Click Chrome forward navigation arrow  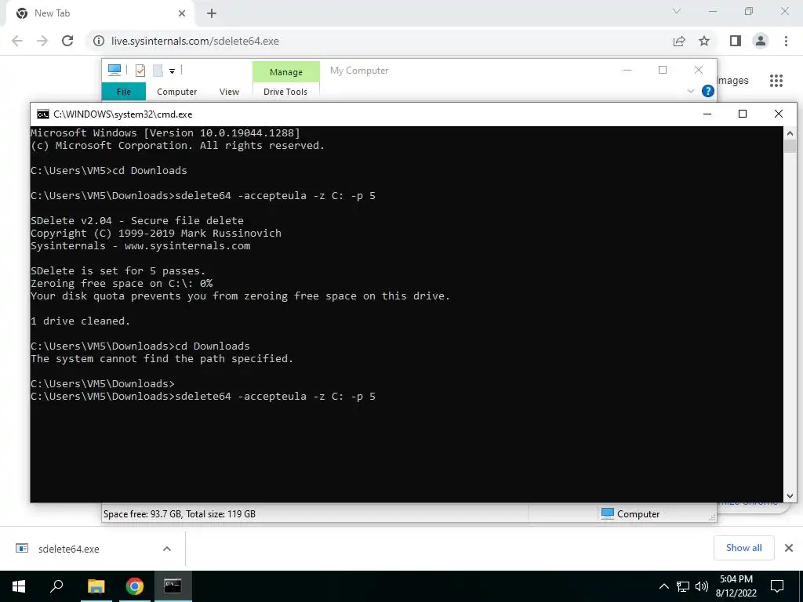pyautogui.click(x=42, y=41)
